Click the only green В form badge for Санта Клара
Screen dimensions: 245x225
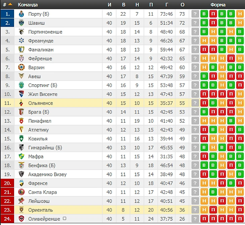[213, 192]
